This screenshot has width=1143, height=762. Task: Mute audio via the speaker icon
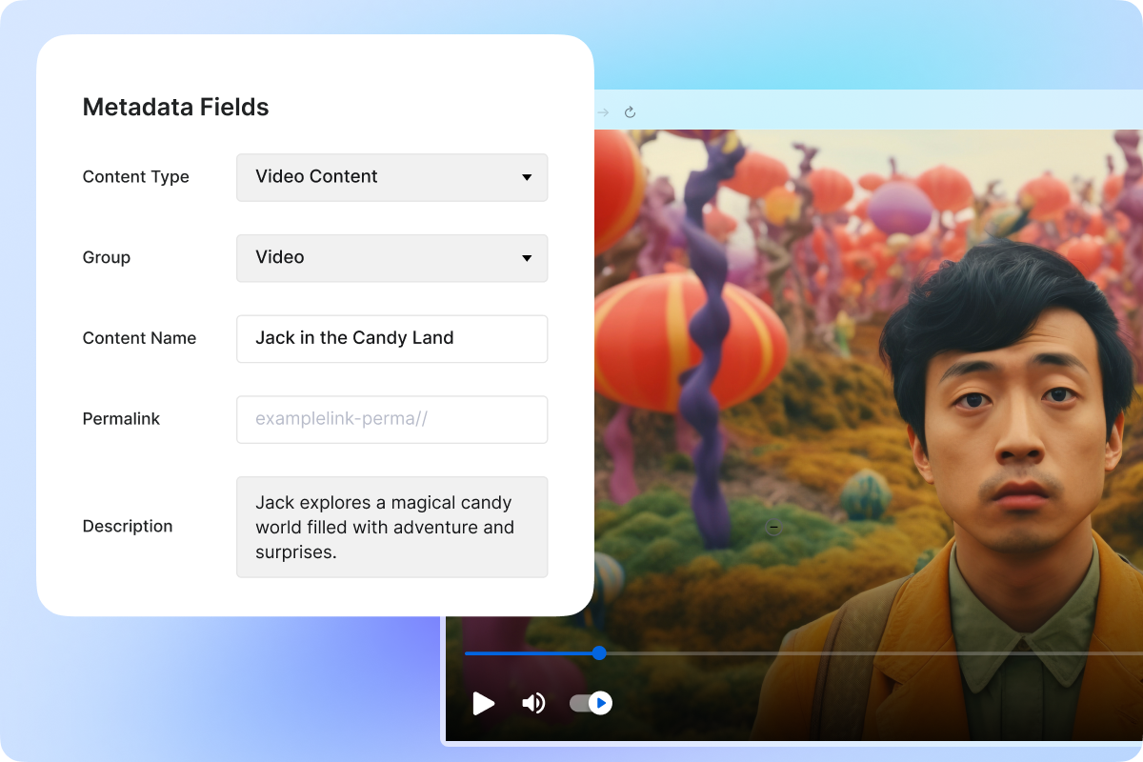point(533,704)
